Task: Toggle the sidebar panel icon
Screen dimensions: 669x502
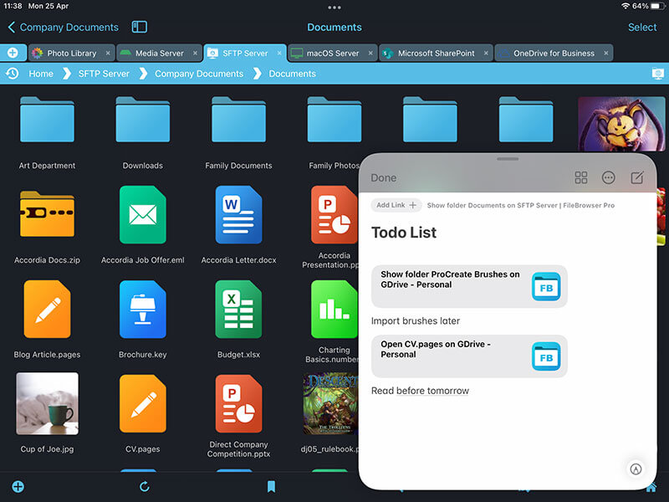Action: (x=140, y=28)
